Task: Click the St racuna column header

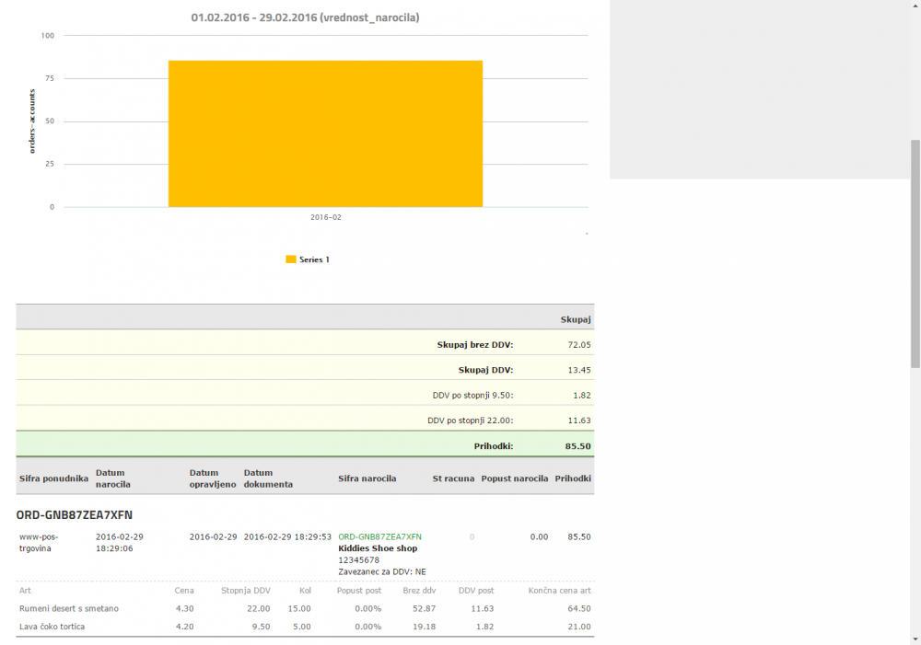Action: [453, 478]
